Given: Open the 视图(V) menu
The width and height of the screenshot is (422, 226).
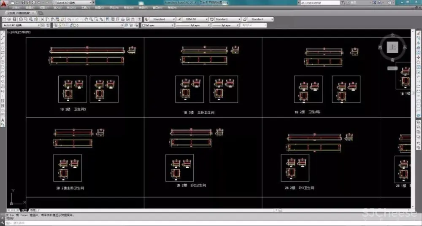Looking at the screenshot, I should (x=43, y=8).
